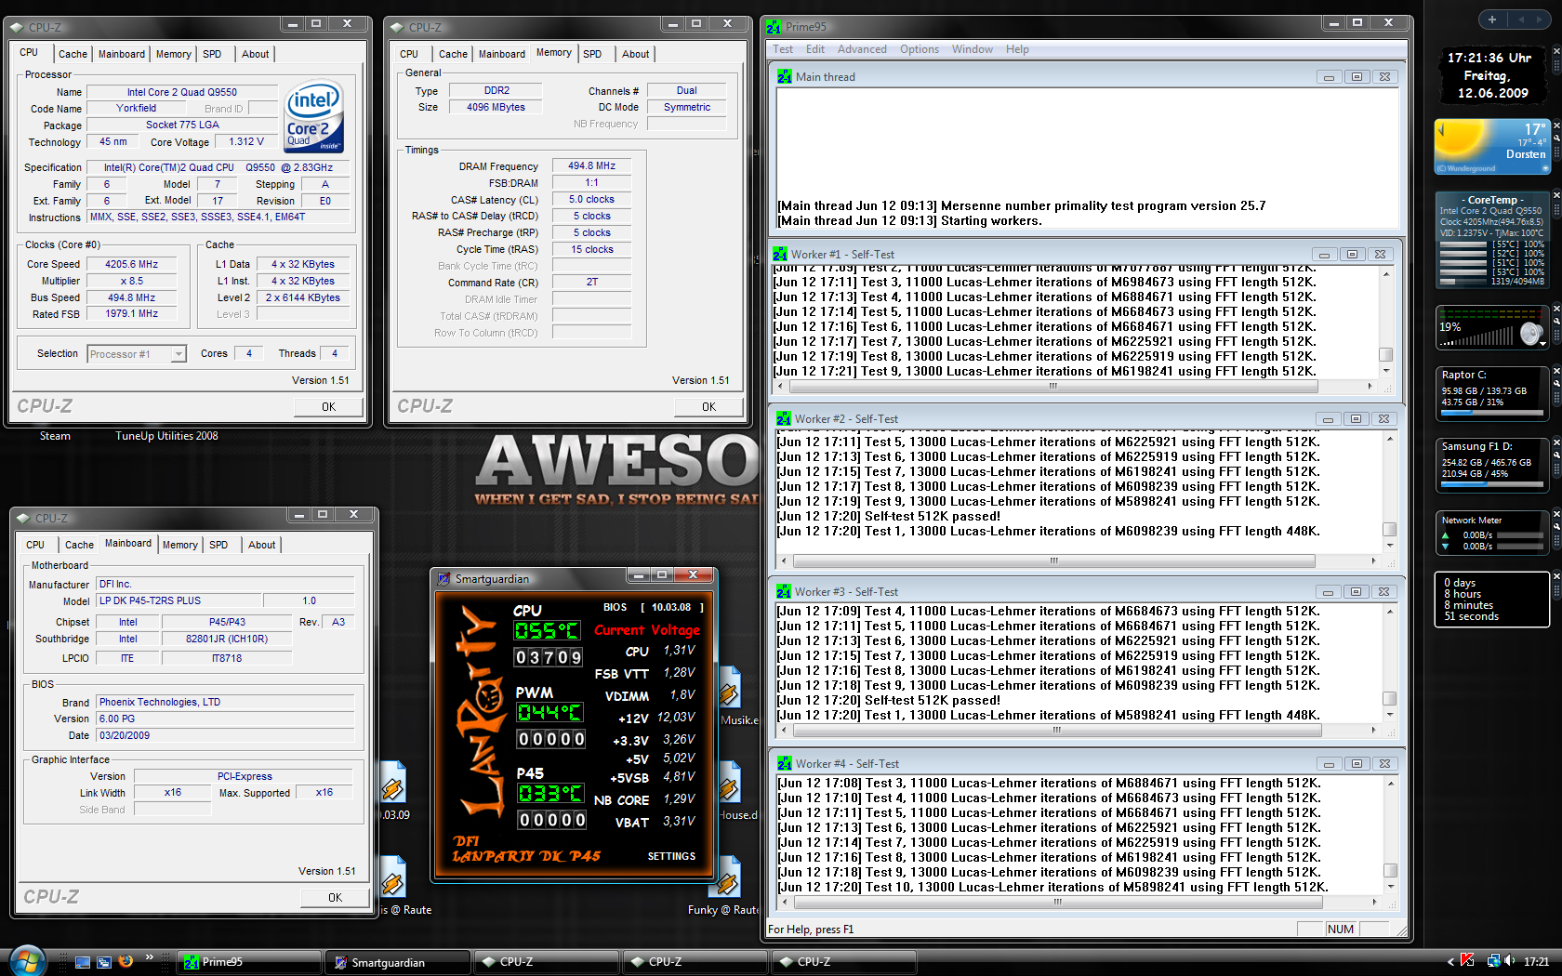Mute sound via volume gadget speaker icon
This screenshot has height=976, width=1562.
pyautogui.click(x=1530, y=334)
